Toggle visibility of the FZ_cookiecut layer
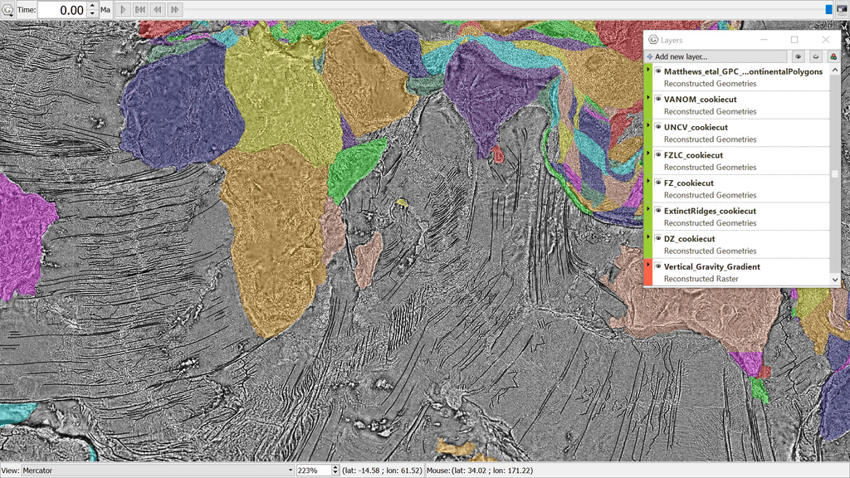 [658, 183]
